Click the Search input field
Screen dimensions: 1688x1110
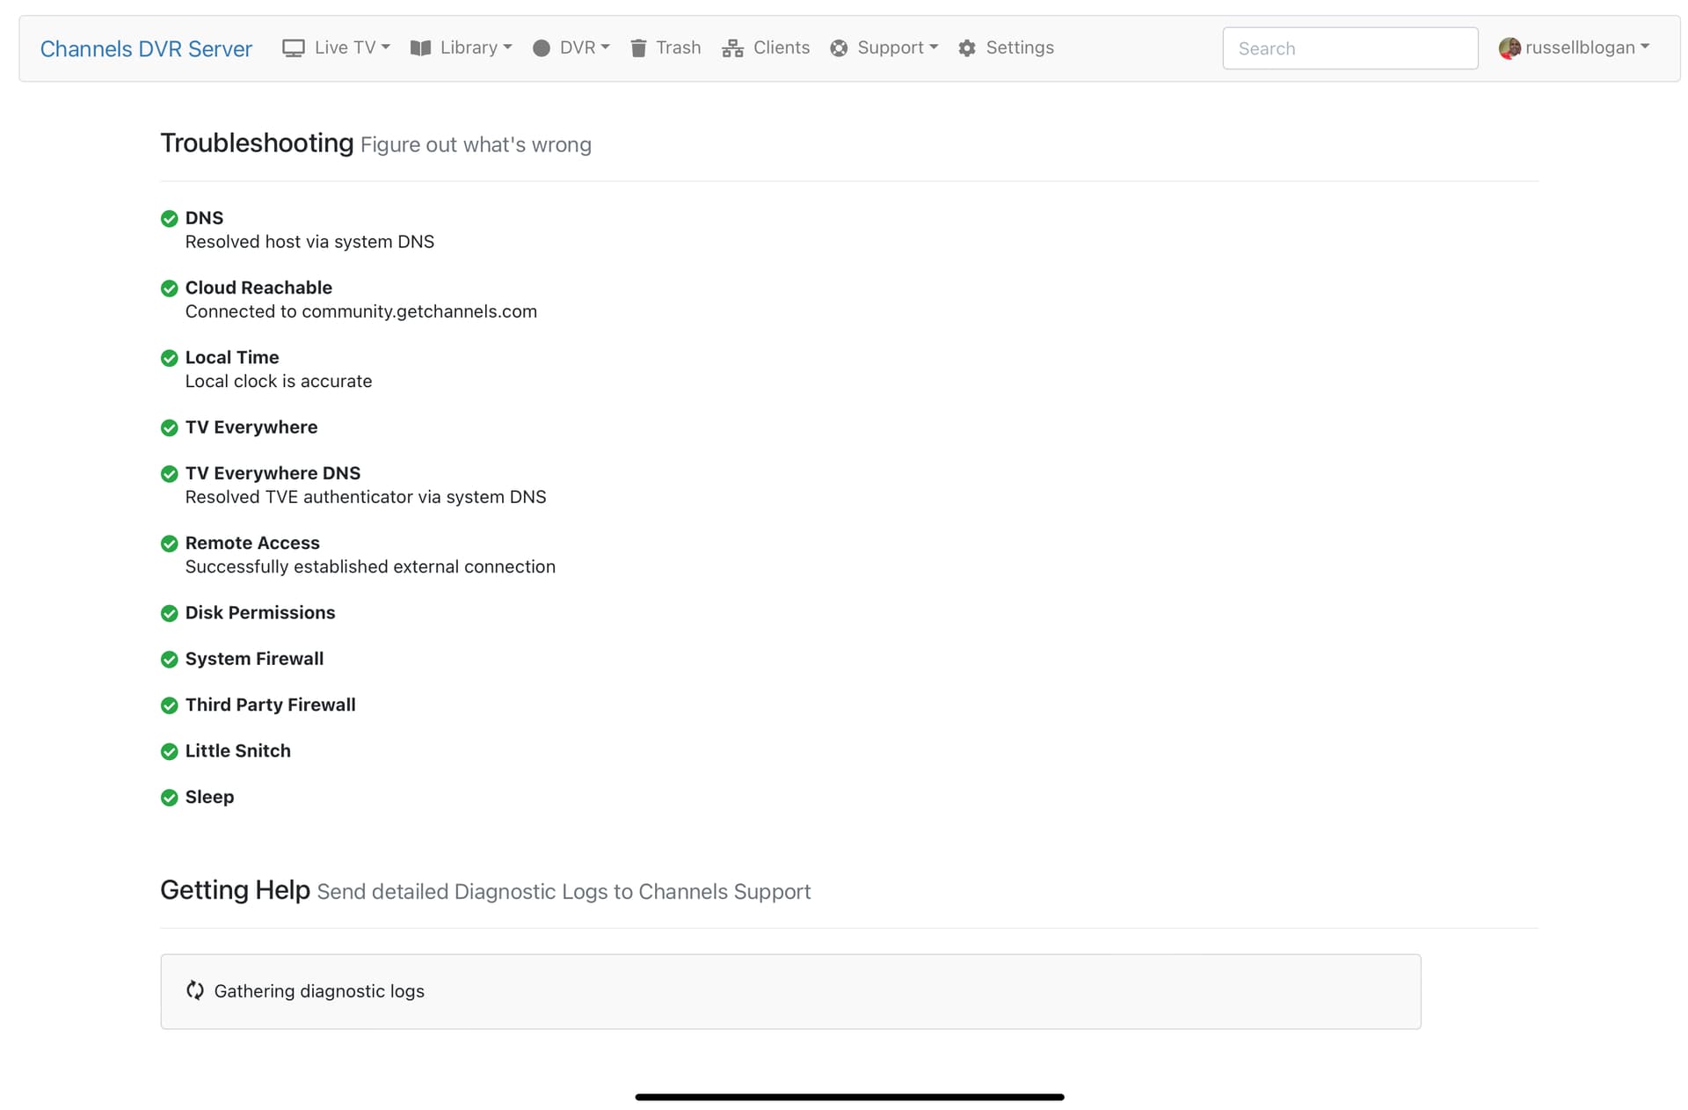point(1350,48)
